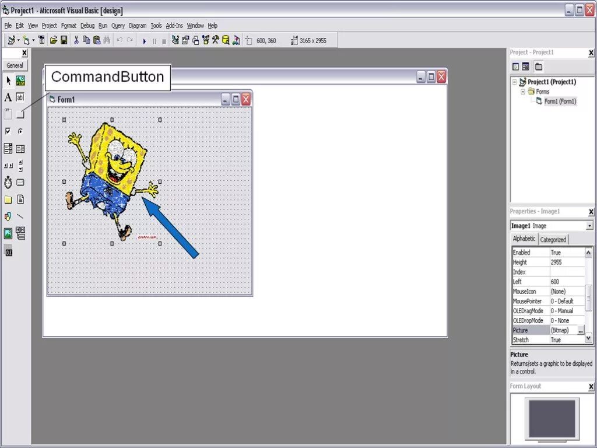The width and height of the screenshot is (597, 448).
Task: Click the Picture property ellipsis button
Action: pyautogui.click(x=580, y=331)
